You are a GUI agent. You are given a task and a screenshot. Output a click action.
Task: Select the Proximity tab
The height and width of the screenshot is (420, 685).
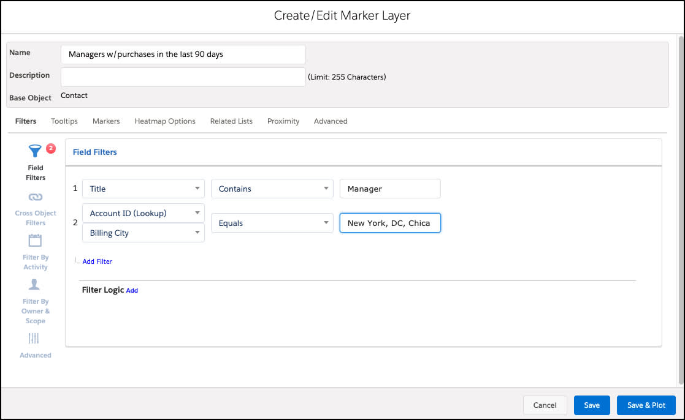[283, 121]
